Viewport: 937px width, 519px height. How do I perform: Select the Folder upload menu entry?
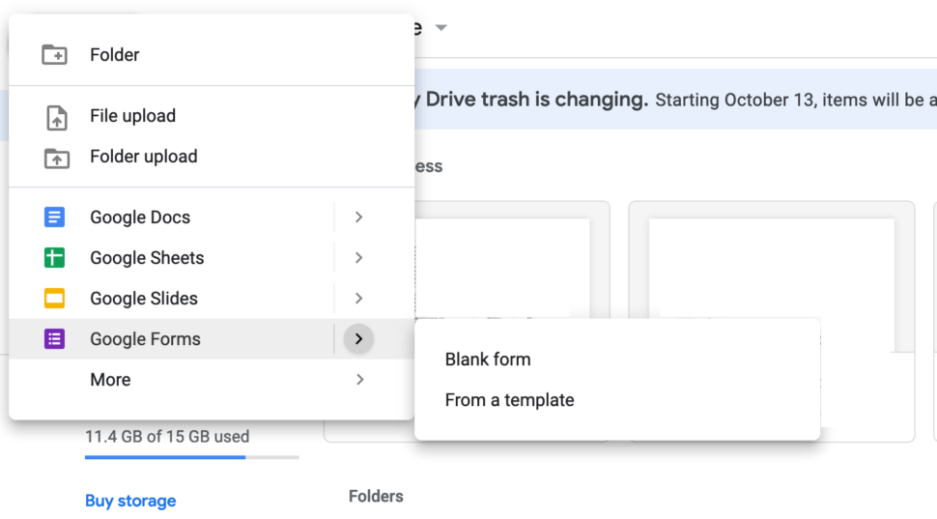click(212, 157)
